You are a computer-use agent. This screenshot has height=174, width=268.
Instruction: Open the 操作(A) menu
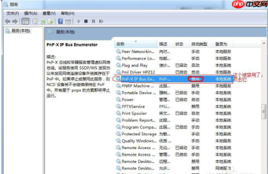[31, 13]
